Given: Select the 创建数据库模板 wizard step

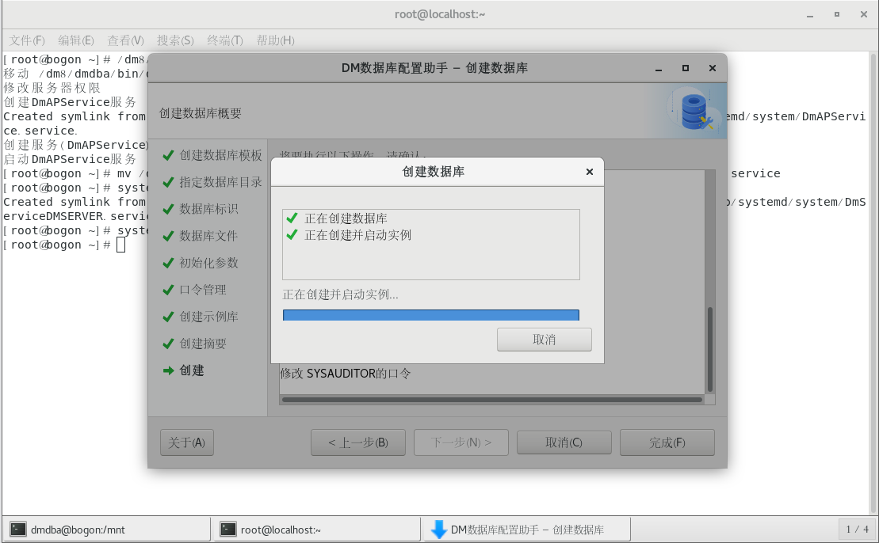Looking at the screenshot, I should tap(220, 155).
